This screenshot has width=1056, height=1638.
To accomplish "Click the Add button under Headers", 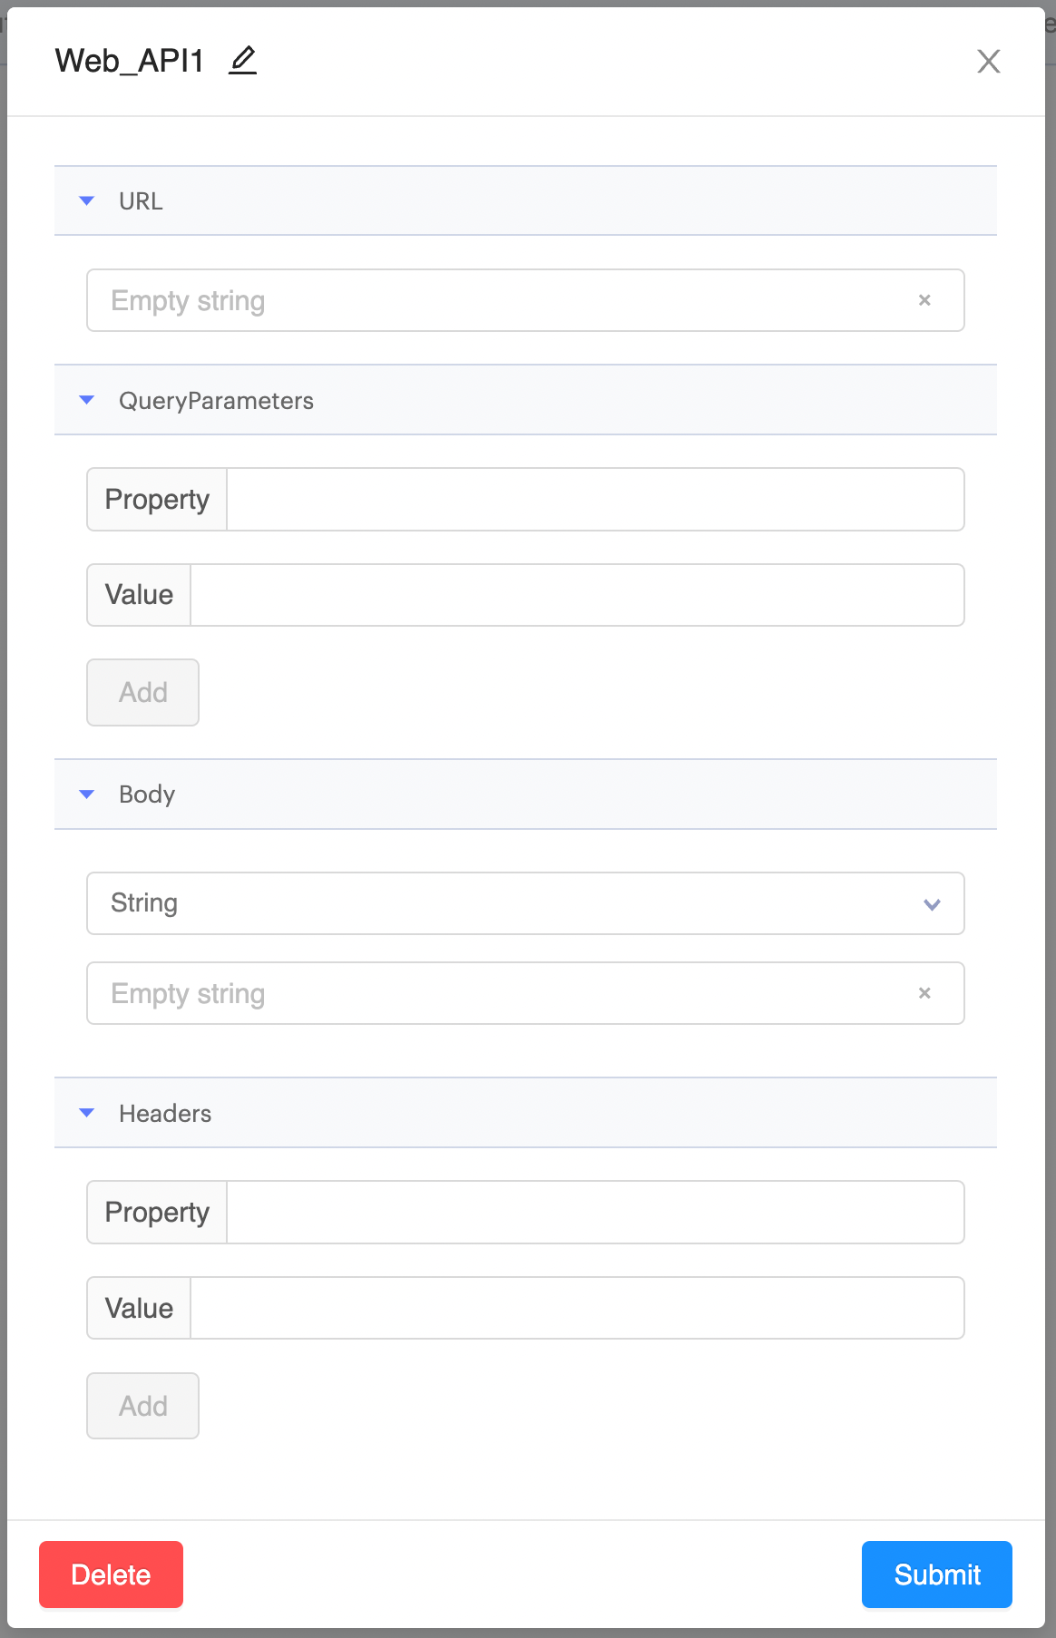I will pyautogui.click(x=142, y=1406).
